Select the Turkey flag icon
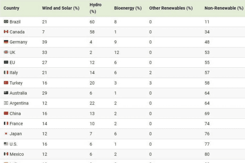 point(6,83)
